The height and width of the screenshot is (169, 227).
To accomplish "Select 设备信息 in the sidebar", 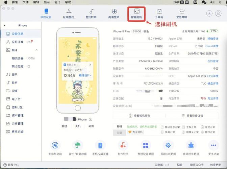I will (21, 34).
